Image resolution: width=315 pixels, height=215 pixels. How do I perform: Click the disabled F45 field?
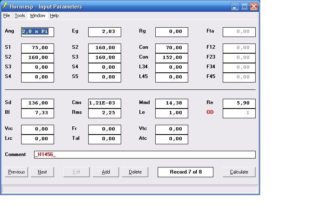tap(239, 77)
